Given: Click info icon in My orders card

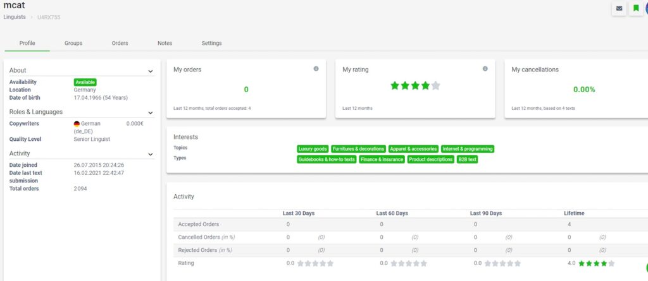Looking at the screenshot, I should pos(316,69).
